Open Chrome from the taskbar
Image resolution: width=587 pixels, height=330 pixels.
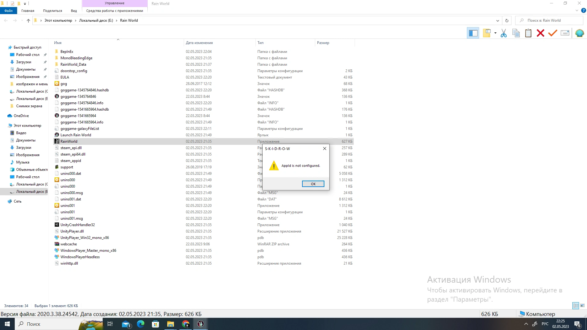pos(186,324)
